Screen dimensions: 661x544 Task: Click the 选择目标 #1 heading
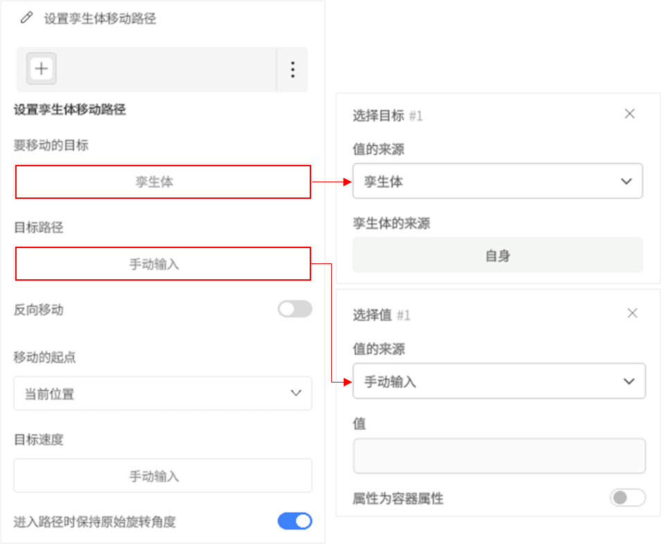click(387, 116)
